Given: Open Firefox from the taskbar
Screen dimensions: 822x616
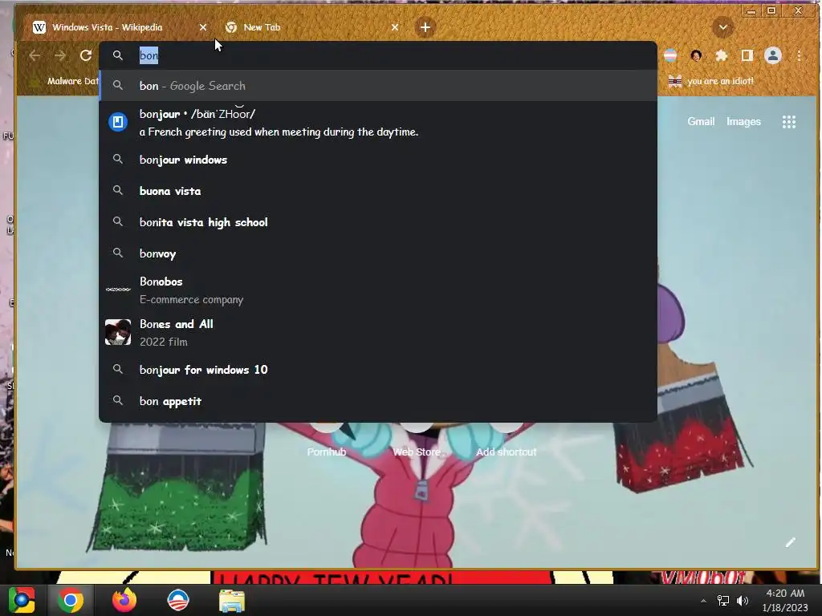Looking at the screenshot, I should point(124,600).
